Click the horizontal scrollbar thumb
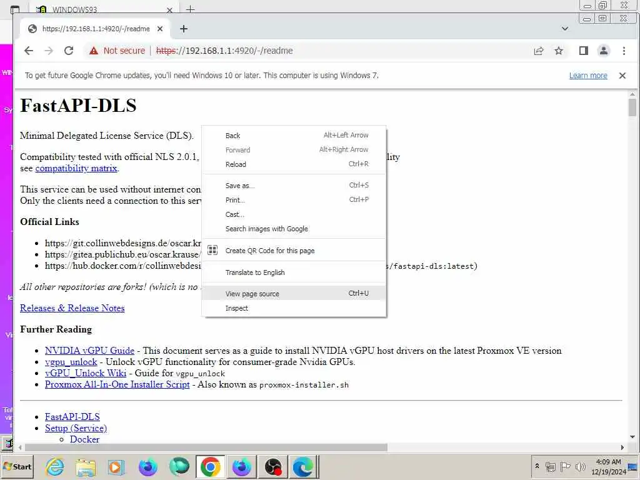This screenshot has width=640, height=480. (x=206, y=447)
